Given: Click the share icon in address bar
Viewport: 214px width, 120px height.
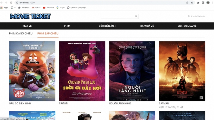Looking at the screenshot, I should tap(187, 3).
